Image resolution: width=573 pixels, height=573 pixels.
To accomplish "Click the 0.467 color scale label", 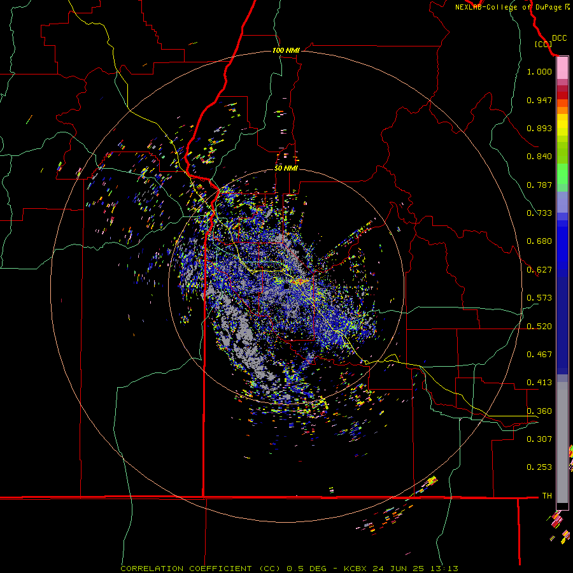I will coord(539,355).
